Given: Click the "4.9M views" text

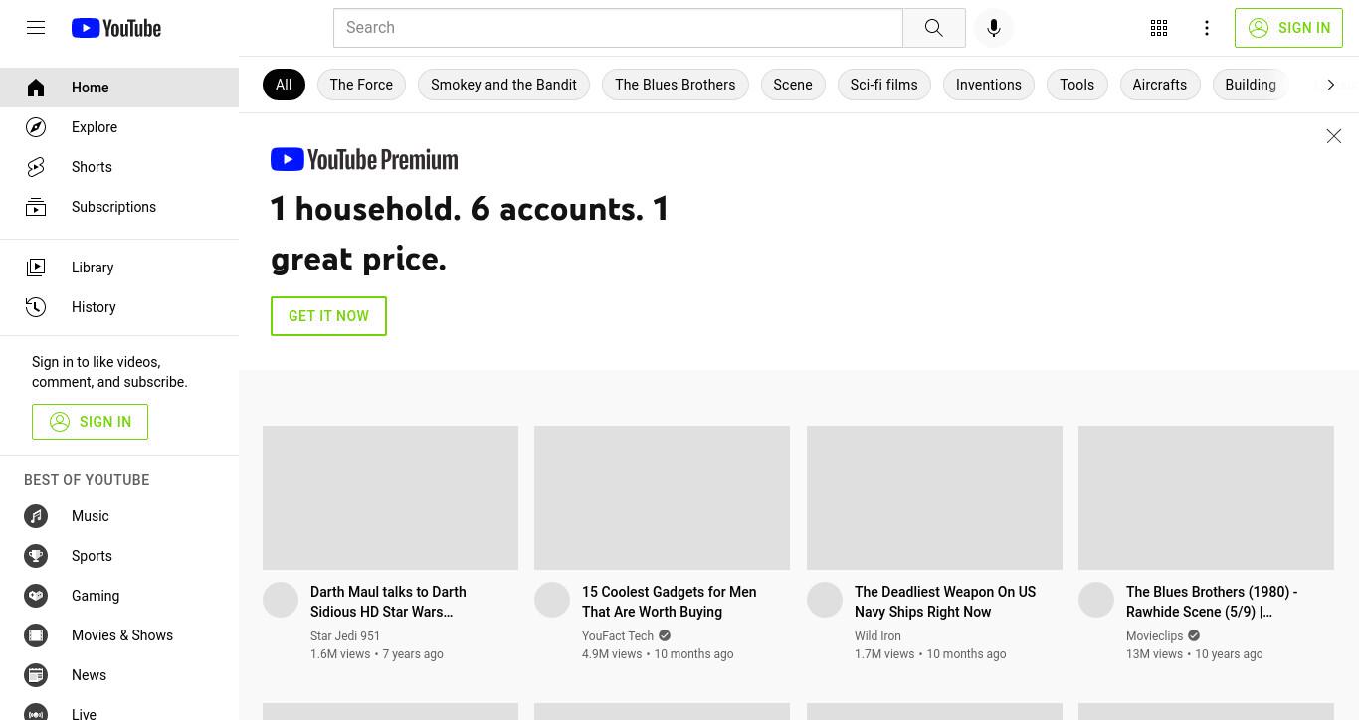Looking at the screenshot, I should click(612, 654).
